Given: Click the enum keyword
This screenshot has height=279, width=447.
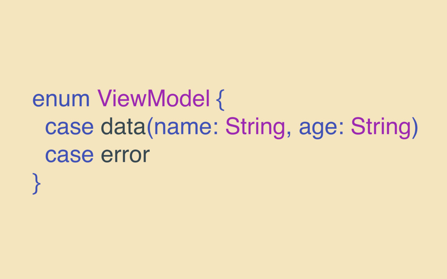Looking at the screenshot, I should [x=61, y=99].
